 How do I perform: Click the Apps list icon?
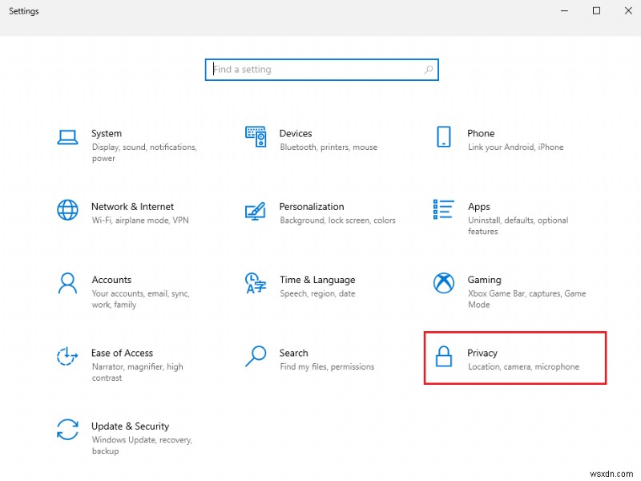click(443, 210)
